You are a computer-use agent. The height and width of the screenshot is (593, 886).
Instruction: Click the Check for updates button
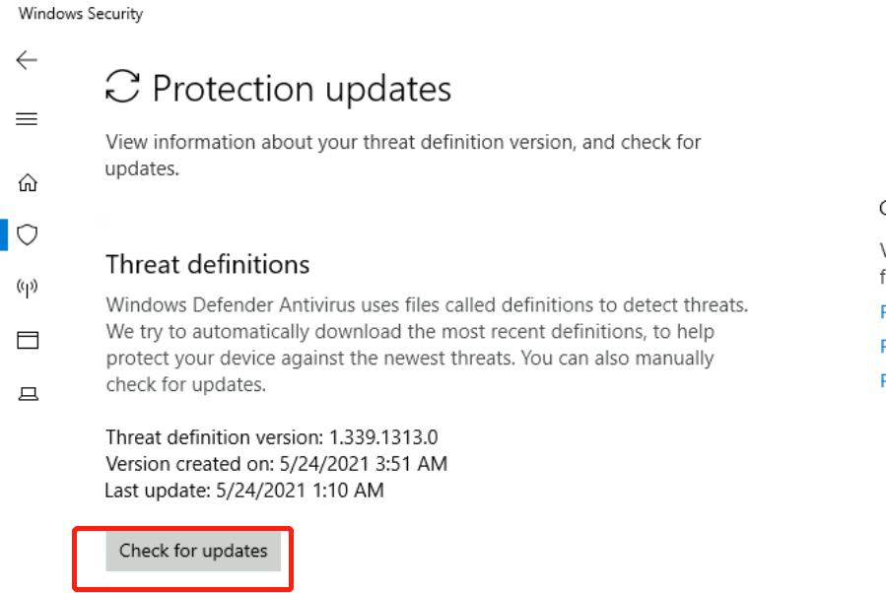[x=193, y=551]
